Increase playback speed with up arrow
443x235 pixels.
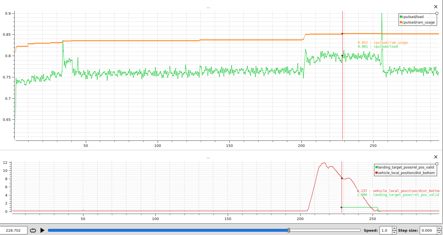(x=394, y=228)
